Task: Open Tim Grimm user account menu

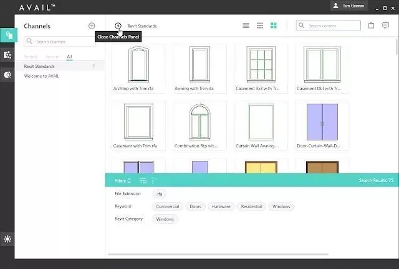Action: point(349,6)
